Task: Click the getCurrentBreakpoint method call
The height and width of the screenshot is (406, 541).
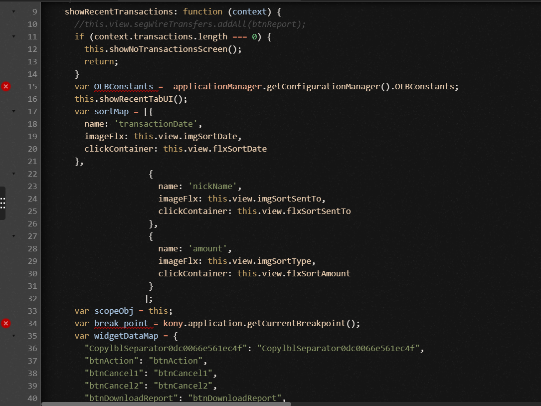Action: tap(301, 324)
